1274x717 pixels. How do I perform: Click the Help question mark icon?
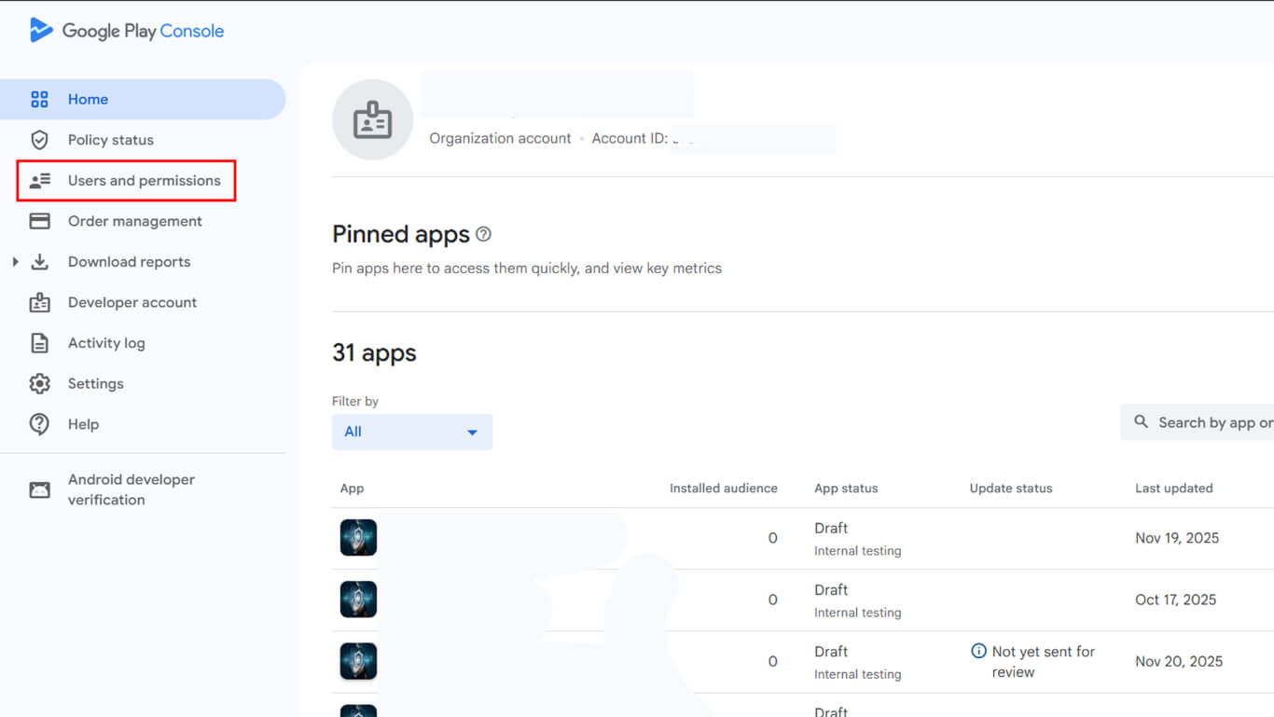point(39,424)
